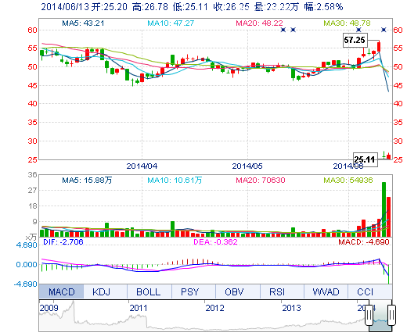Grab the left timeline range handle
Viewport: 407px width, 336px height.
click(369, 315)
